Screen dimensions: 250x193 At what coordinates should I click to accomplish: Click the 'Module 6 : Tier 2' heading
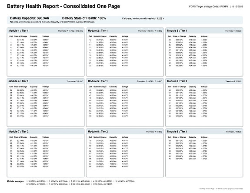click(x=177, y=81)
